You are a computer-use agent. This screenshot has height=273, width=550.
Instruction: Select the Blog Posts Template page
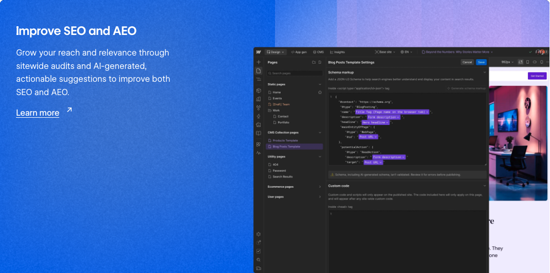point(294,147)
